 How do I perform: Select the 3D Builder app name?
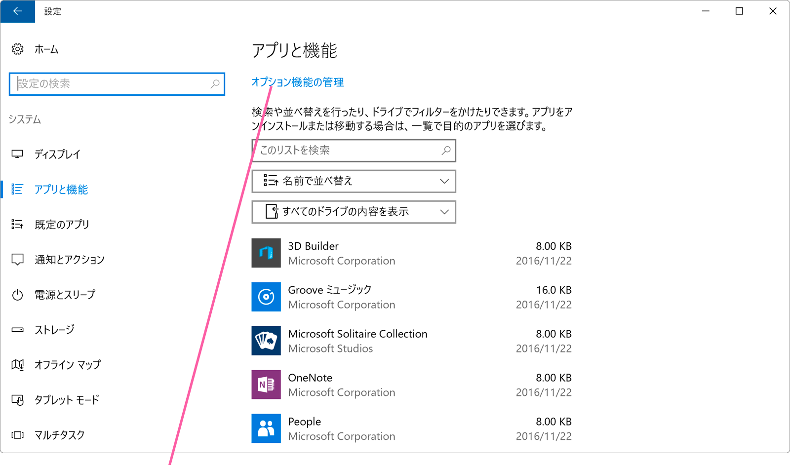(x=314, y=246)
